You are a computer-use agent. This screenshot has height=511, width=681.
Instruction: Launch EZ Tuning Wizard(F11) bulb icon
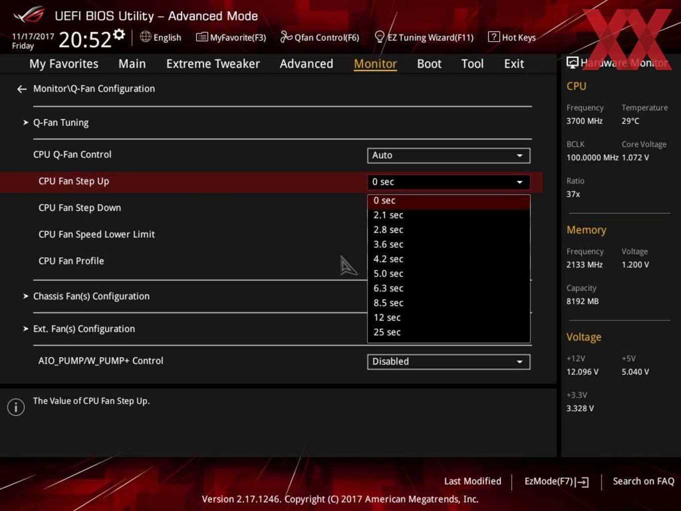pos(380,37)
